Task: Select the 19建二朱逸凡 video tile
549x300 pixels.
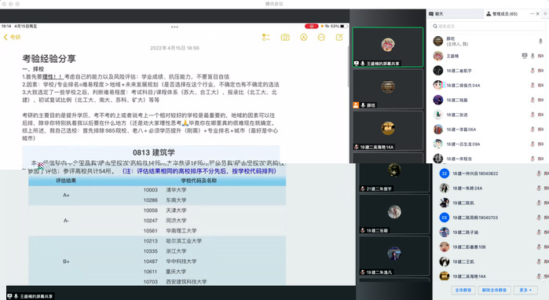Action: tap(394, 255)
